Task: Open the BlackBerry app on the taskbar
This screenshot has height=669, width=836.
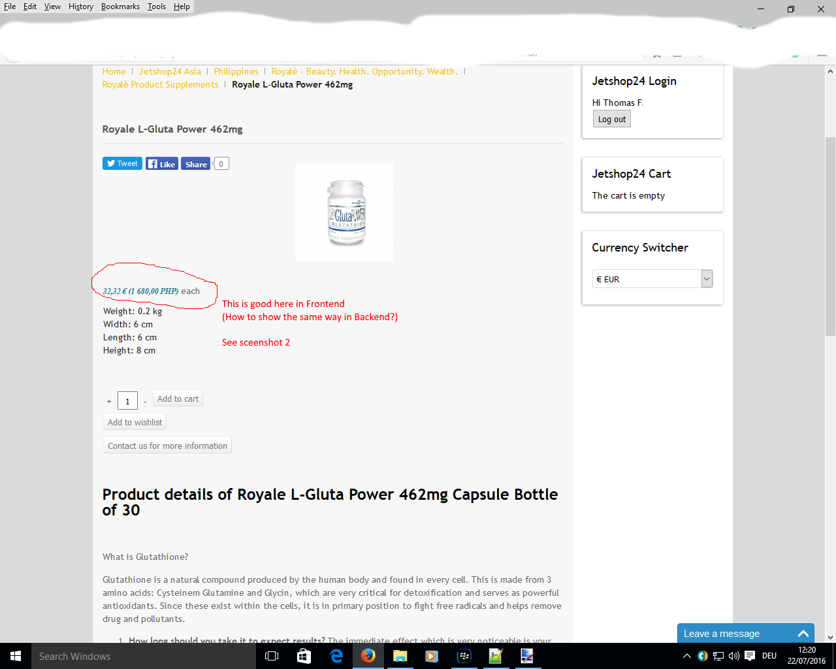Action: [x=464, y=656]
